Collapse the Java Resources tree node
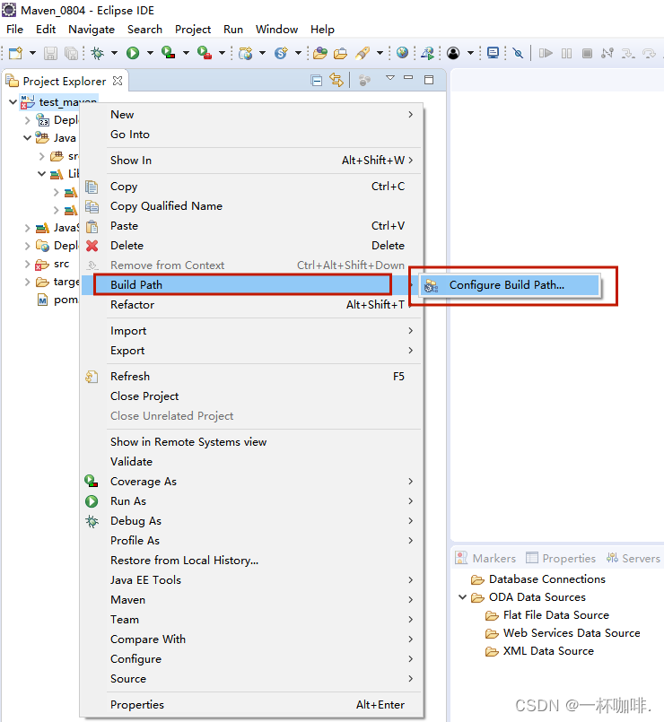Viewport: 664px width, 722px height. click(27, 138)
